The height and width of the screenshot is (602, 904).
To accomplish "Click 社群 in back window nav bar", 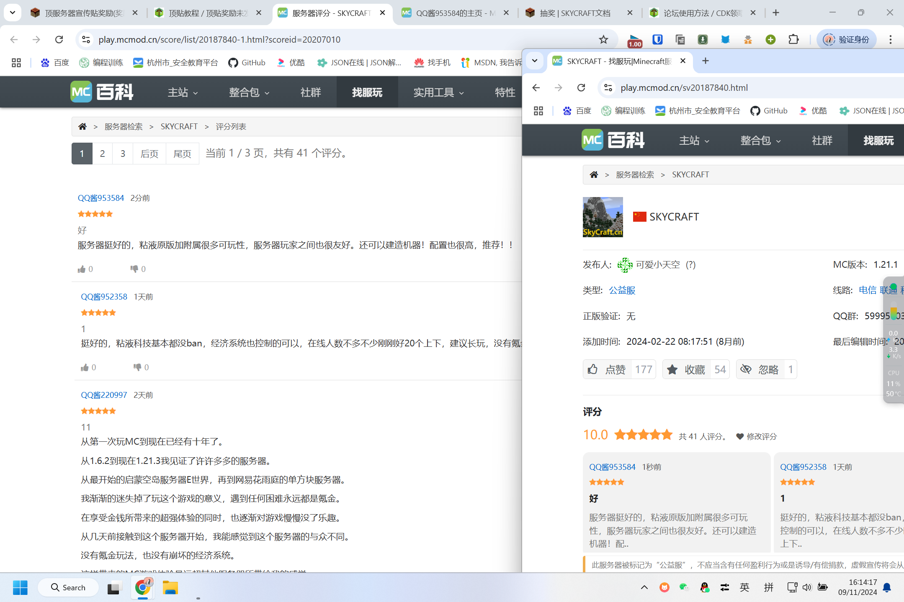I will point(310,92).
